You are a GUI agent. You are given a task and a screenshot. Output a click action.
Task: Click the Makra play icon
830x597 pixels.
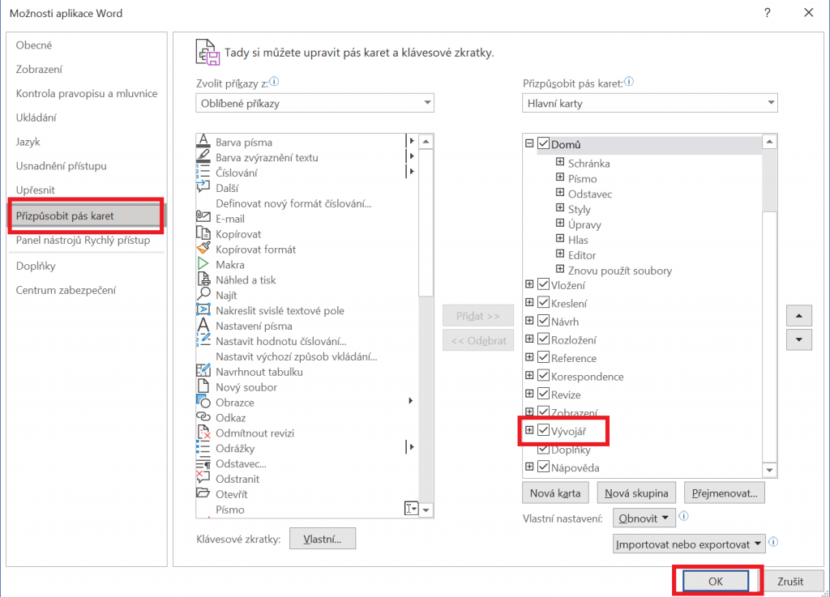203,265
